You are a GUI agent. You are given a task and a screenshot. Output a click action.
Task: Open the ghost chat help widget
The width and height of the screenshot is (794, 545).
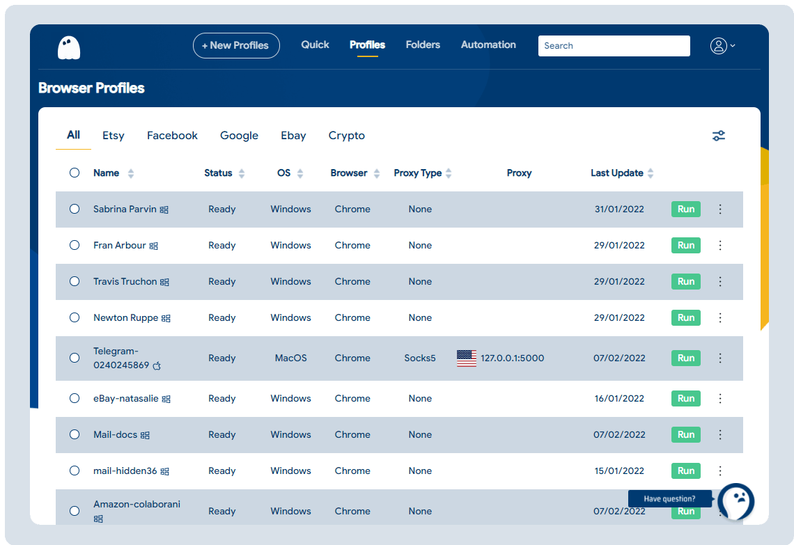coord(736,500)
